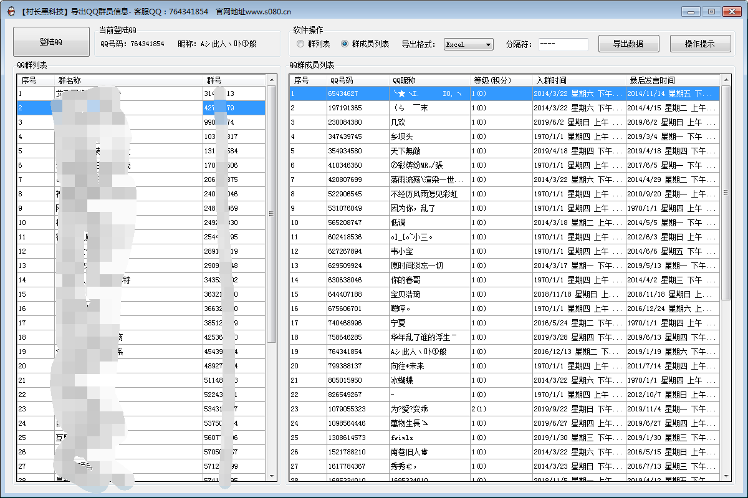The height and width of the screenshot is (498, 748).
Task: Open the 导出格式 Excel dropdown
Action: (468, 44)
